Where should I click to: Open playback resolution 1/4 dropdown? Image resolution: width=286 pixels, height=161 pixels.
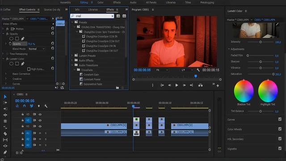[x=187, y=70]
